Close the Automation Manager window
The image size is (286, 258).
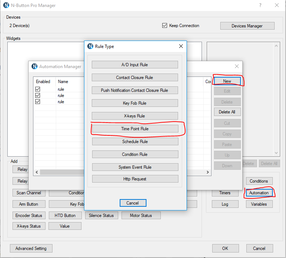(x=237, y=66)
